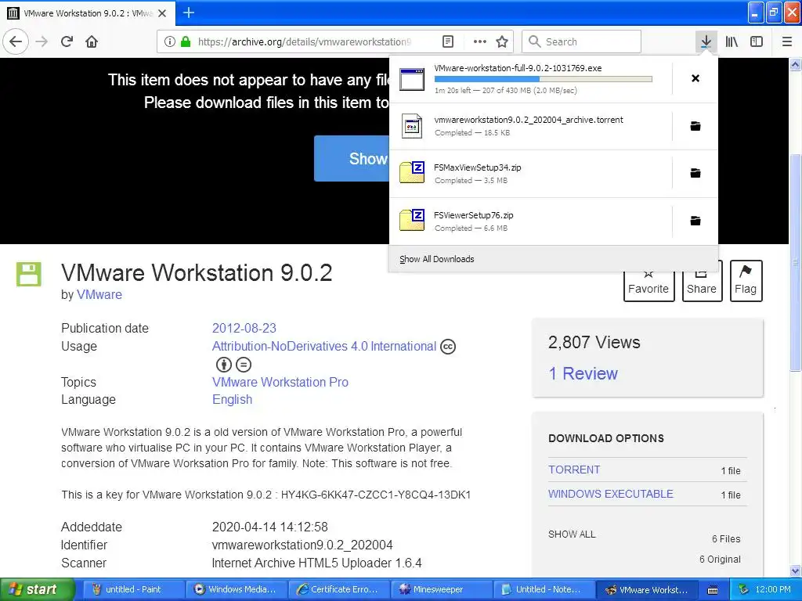Open the English language link
Viewport: 802px width, 601px height.
tap(232, 400)
